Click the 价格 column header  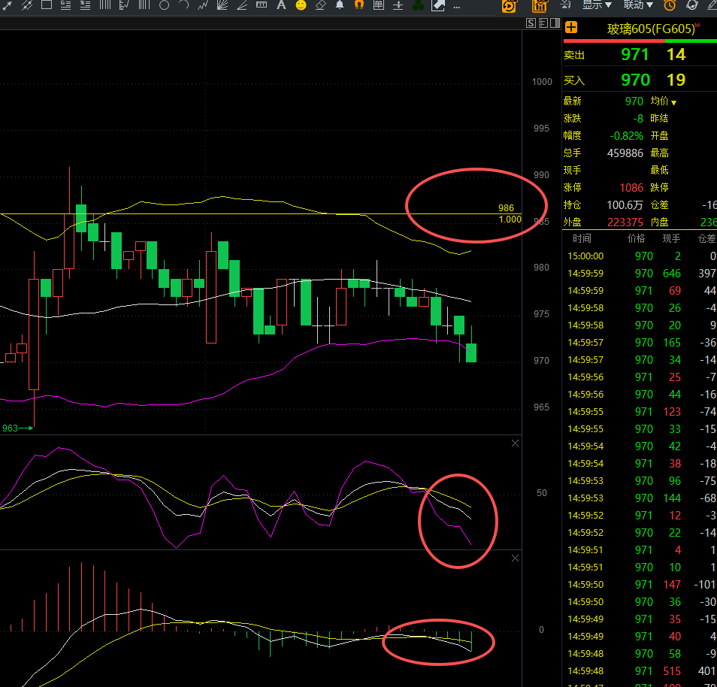pyautogui.click(x=636, y=238)
